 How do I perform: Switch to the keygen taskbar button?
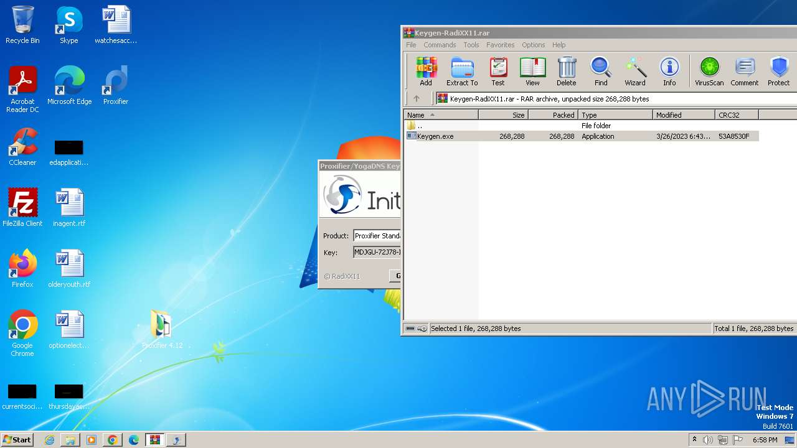click(176, 440)
